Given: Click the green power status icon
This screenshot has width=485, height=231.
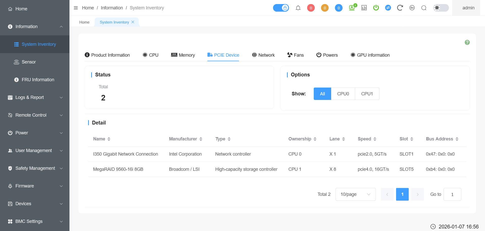Looking at the screenshot, I should [376, 8].
